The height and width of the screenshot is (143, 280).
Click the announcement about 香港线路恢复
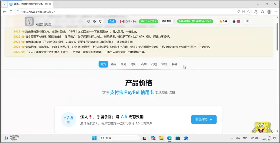coord(74,42)
